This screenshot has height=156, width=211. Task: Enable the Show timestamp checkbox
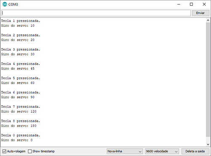pyautogui.click(x=30, y=151)
